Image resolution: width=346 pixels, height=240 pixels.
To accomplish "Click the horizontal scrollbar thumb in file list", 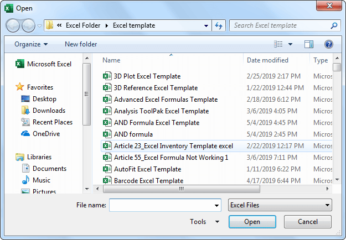I will tap(182, 189).
